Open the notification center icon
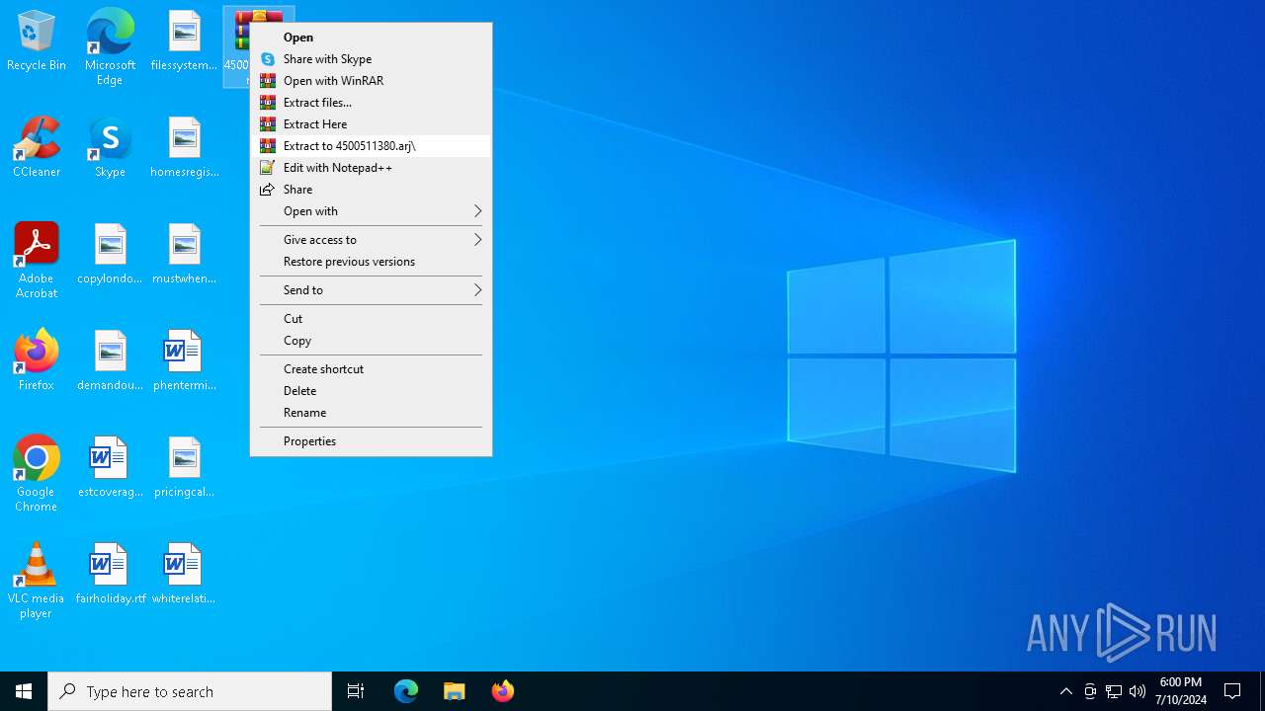The height and width of the screenshot is (711, 1265). (1232, 691)
